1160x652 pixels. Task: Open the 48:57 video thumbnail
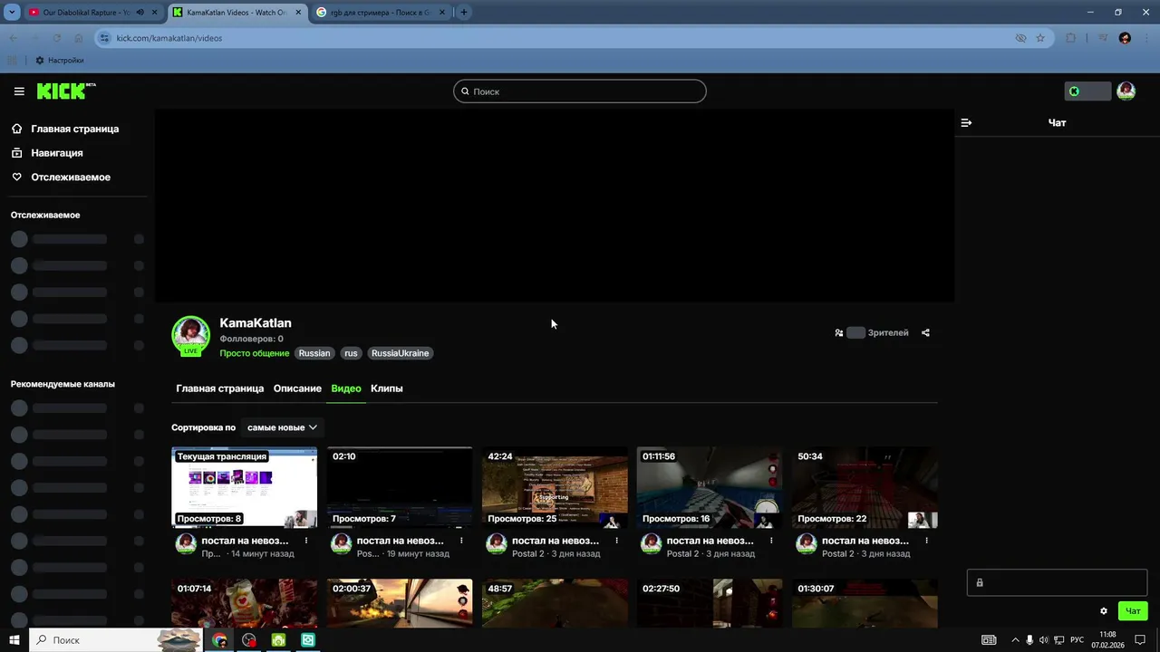[x=555, y=603]
